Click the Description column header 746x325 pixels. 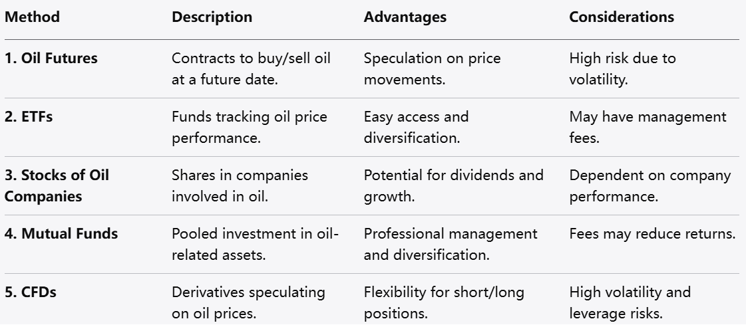tap(212, 17)
